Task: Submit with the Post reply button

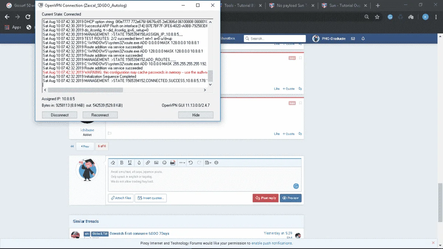Action: (x=265, y=198)
